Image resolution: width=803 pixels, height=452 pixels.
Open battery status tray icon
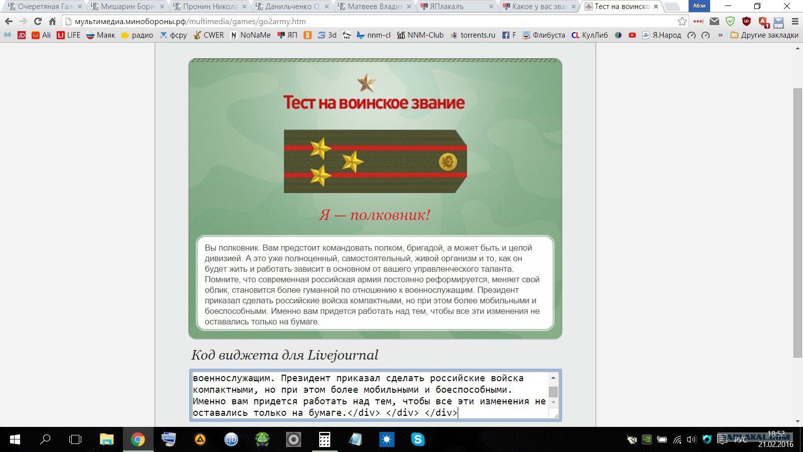pos(662,439)
